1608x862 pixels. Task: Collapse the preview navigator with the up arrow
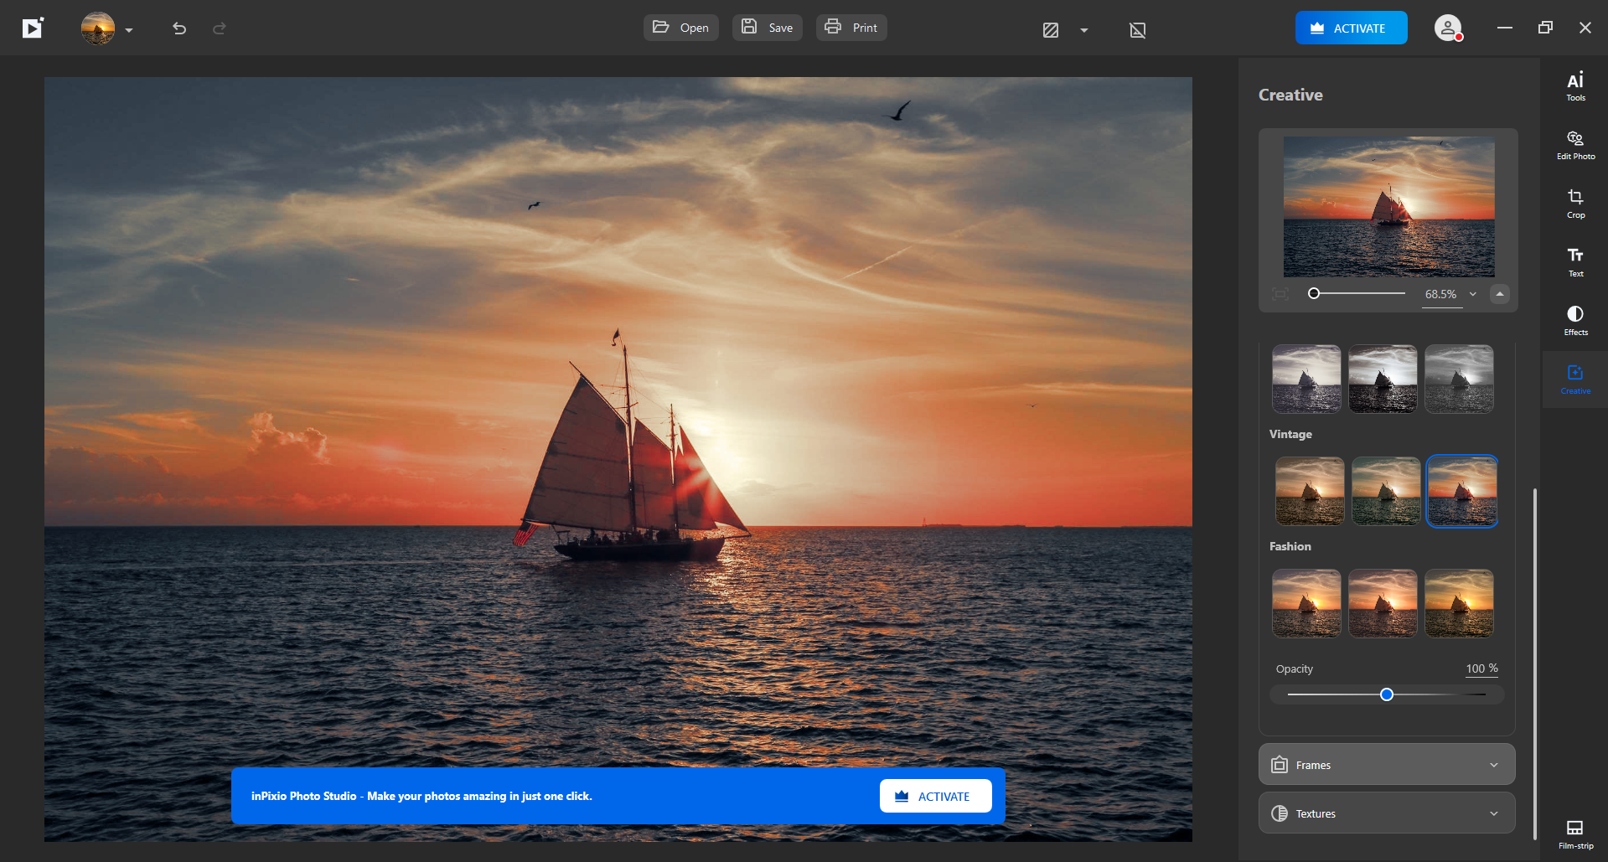tap(1499, 294)
